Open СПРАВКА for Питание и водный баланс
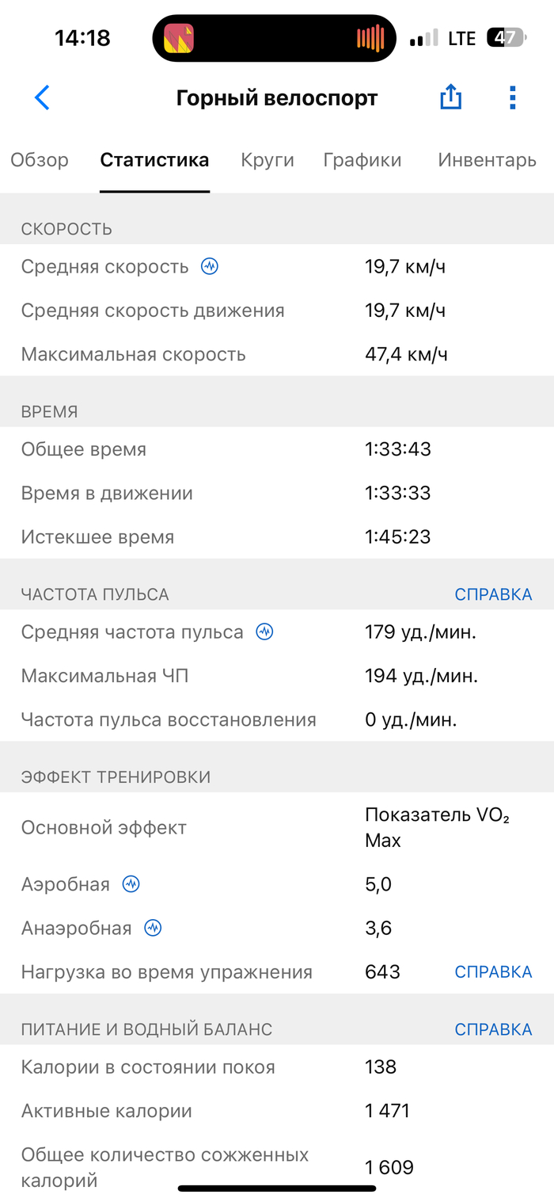Viewport: 554px width, 1202px height. pos(493,1029)
